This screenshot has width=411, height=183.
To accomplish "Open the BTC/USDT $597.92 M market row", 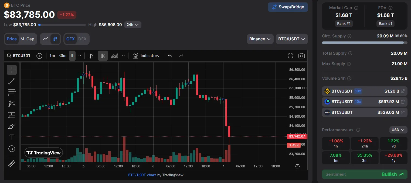I will coord(365,102).
